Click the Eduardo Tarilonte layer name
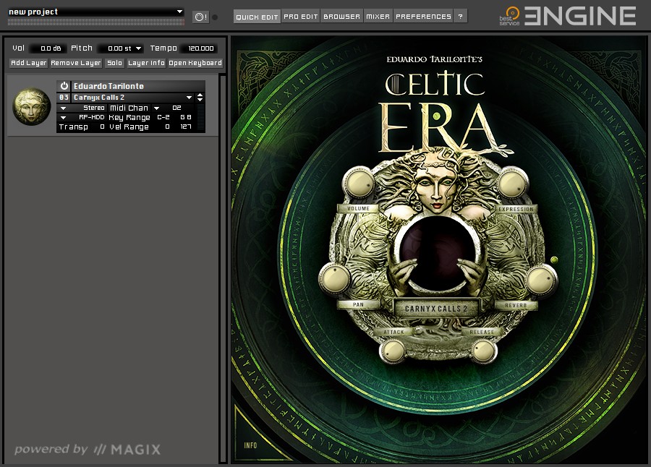The height and width of the screenshot is (467, 651). tap(109, 86)
